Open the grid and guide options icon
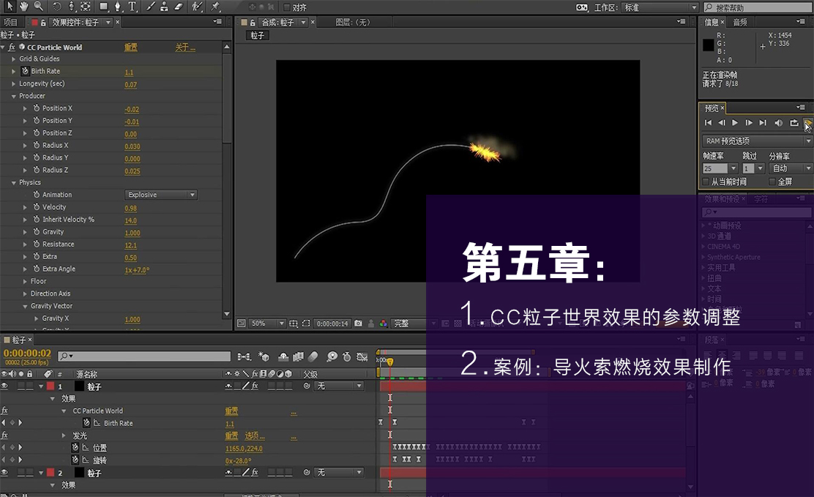Screen dimensions: 814x497 coord(294,323)
